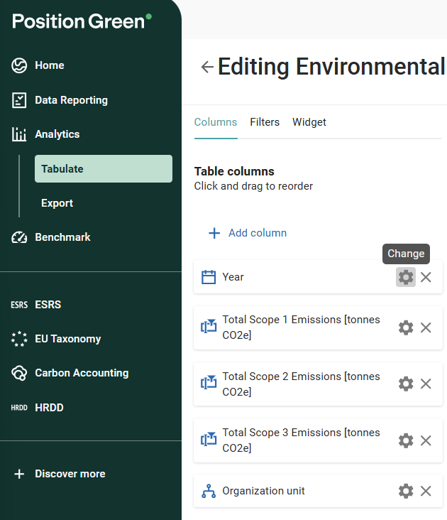This screenshot has height=520, width=447.
Task: Open Export under Analytics
Action: click(57, 203)
